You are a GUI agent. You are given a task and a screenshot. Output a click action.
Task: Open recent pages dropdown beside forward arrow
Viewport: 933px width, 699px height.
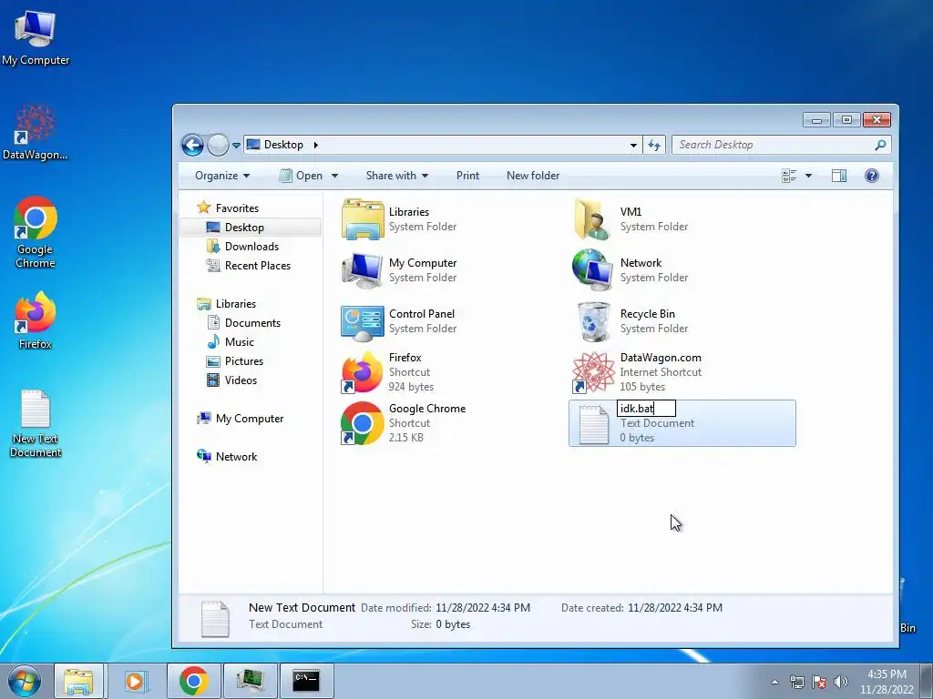click(x=236, y=145)
